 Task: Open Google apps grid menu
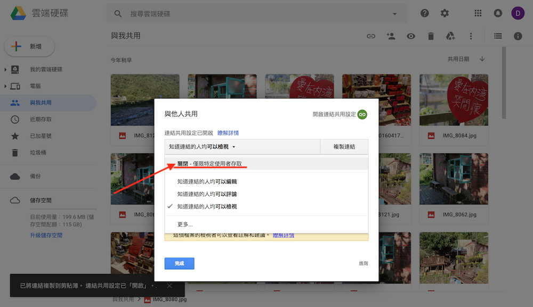pos(478,13)
